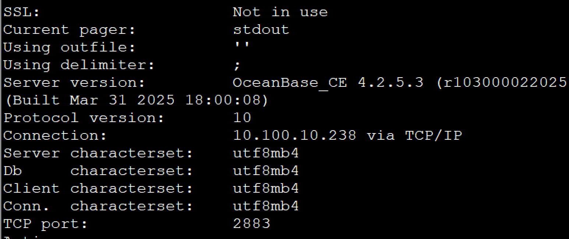569x239 pixels.
Task: Click the version number 4.2.5.3
Action: pyautogui.click(x=390, y=83)
